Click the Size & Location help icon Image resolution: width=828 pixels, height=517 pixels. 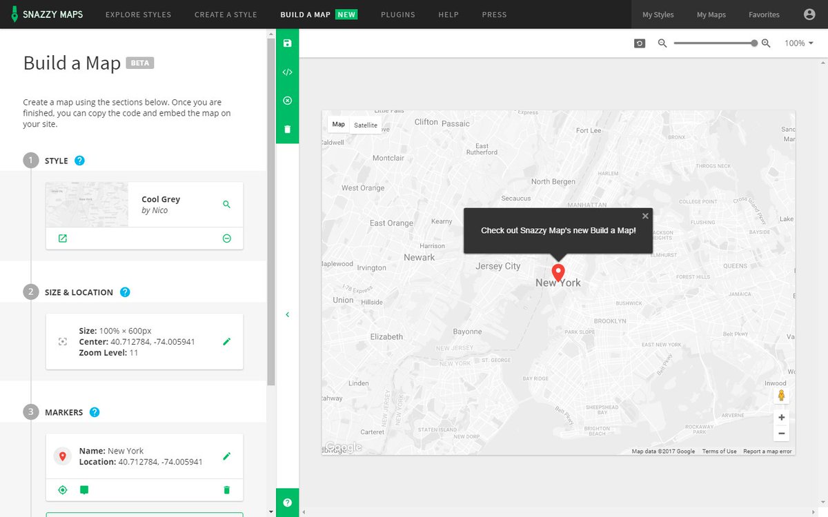(x=125, y=292)
